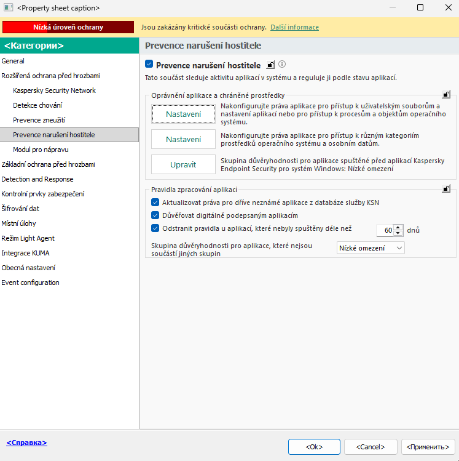
Task: Select Šifrování dat category
Action: [x=20, y=209]
